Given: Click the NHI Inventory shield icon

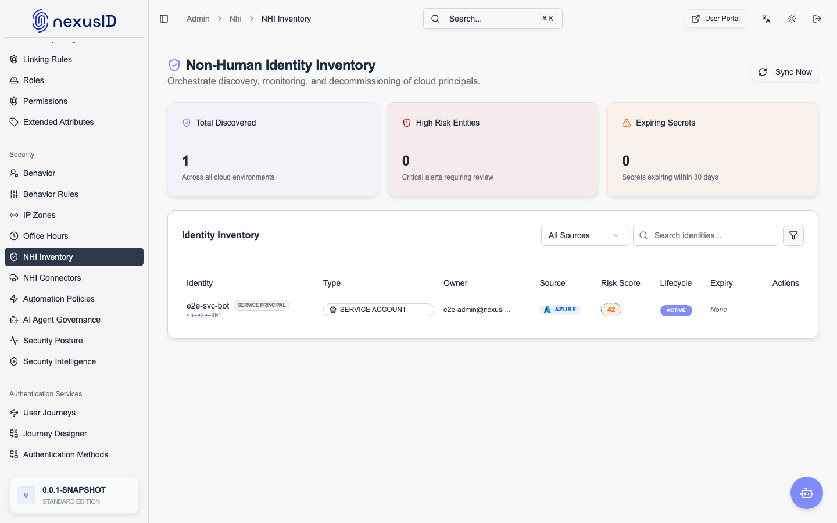Looking at the screenshot, I should tap(14, 257).
